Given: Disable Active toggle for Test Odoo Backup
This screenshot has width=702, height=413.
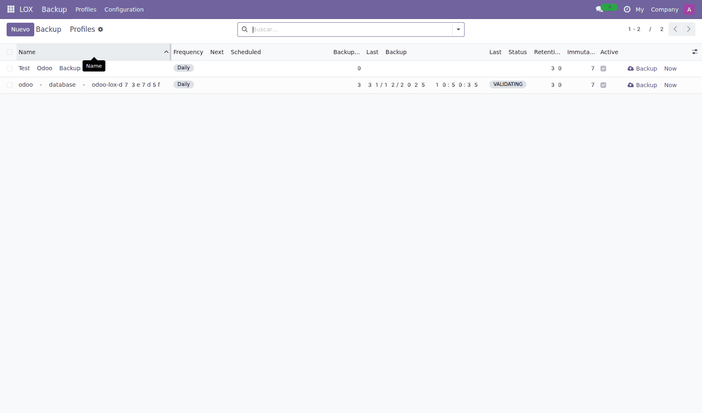Looking at the screenshot, I should pyautogui.click(x=603, y=68).
